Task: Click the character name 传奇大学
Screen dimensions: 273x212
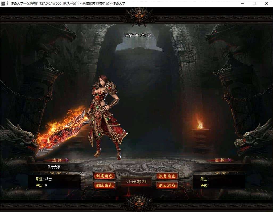Action: (x=54, y=167)
